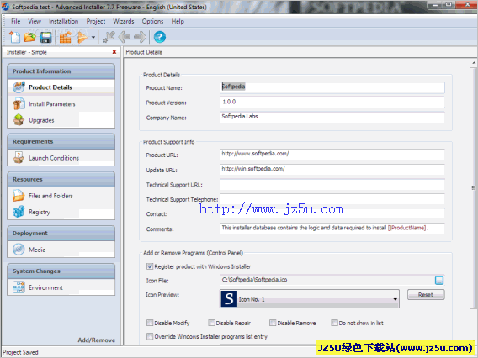Click the Environment sidebar icon

click(19, 287)
